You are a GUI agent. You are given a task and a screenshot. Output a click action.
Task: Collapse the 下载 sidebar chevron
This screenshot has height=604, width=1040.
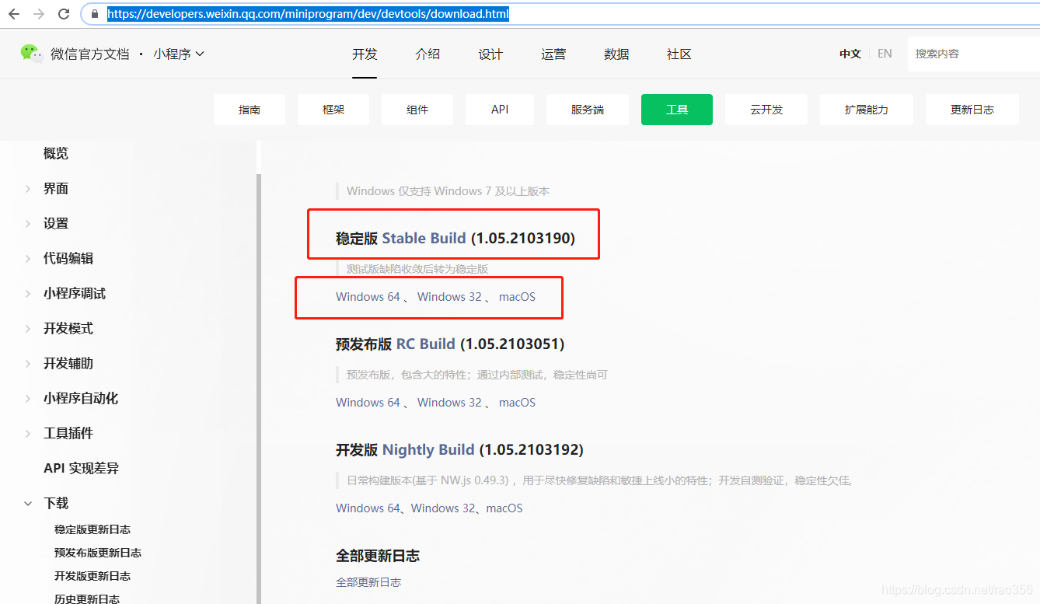(x=28, y=504)
